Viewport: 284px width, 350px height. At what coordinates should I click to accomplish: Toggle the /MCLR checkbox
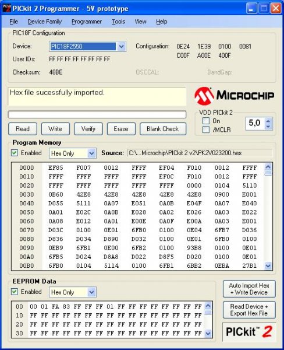(x=206, y=129)
